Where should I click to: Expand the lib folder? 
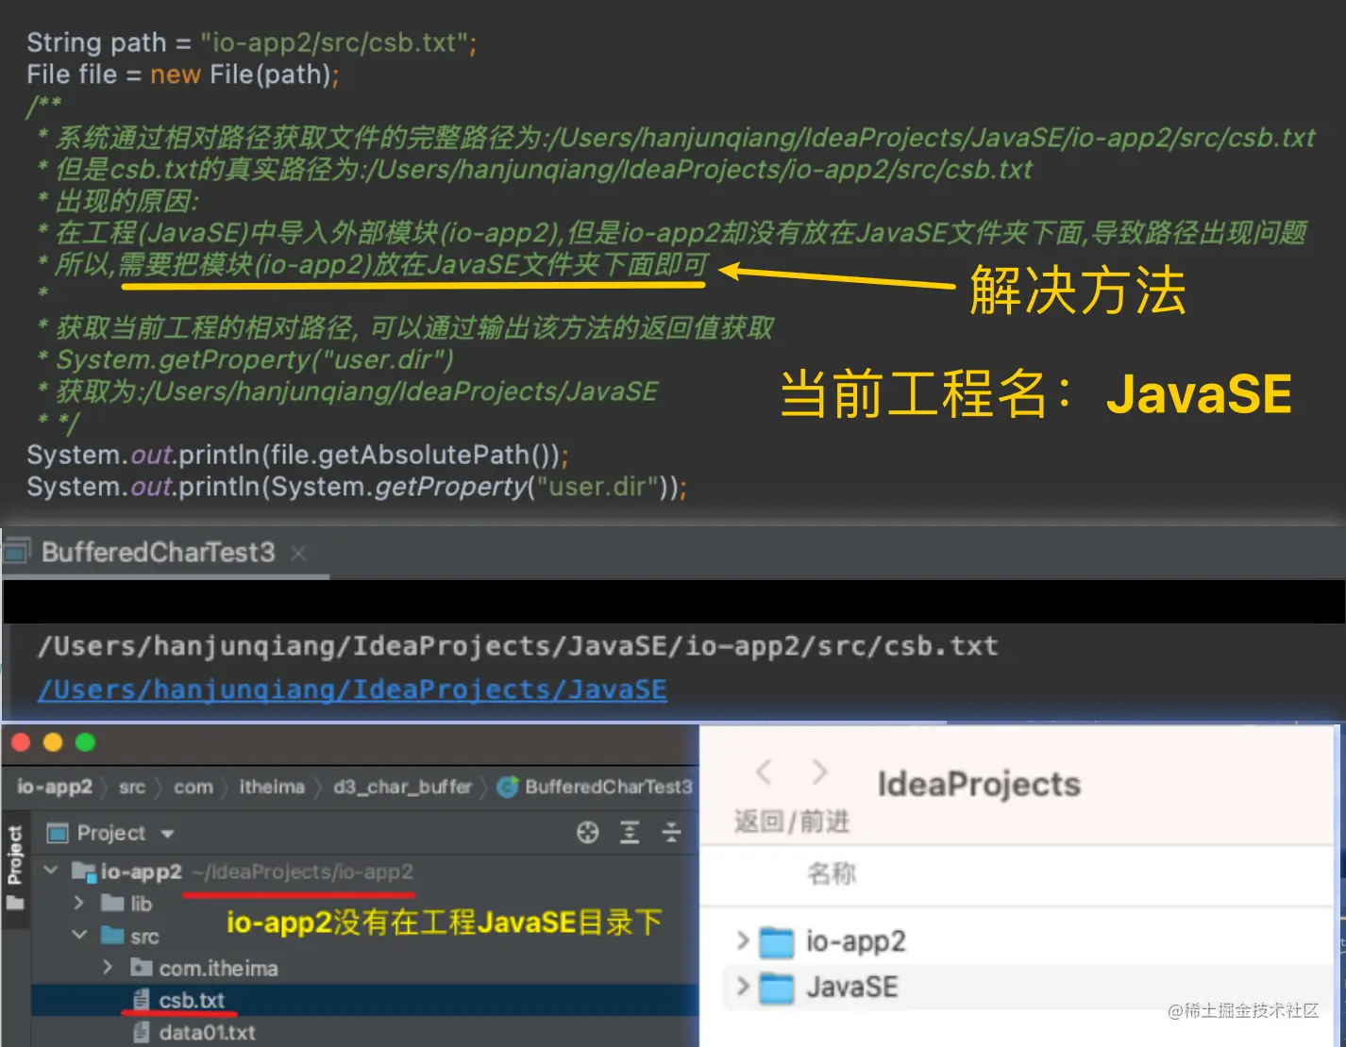79,903
